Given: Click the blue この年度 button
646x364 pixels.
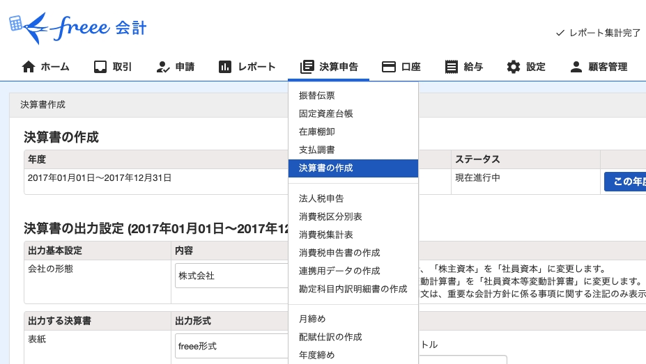Looking at the screenshot, I should (x=625, y=182).
